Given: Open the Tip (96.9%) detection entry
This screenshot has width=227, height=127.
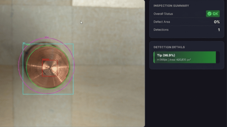Looking at the screenshot, I should point(185,57).
